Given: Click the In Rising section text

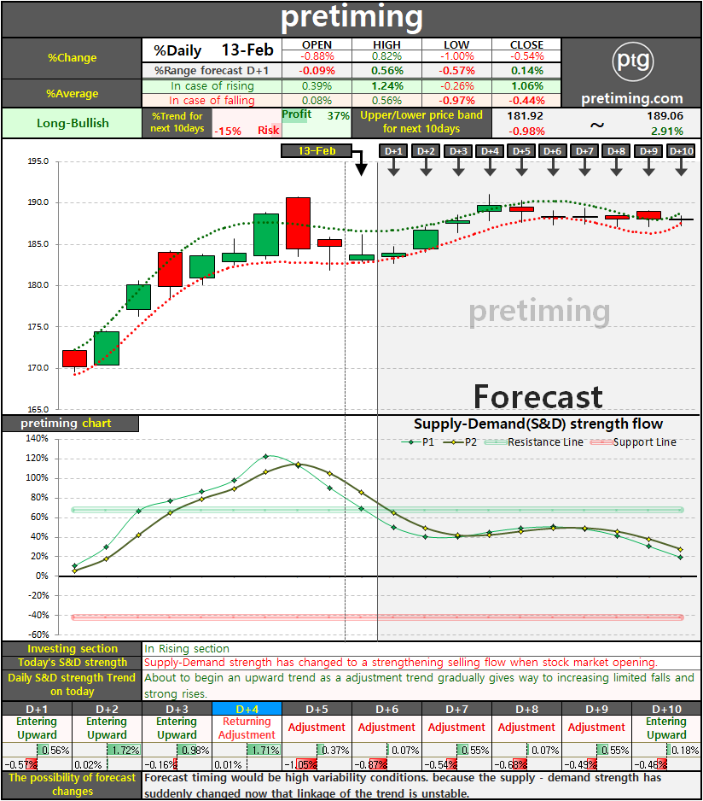Looking at the screenshot, I should click(187, 649).
